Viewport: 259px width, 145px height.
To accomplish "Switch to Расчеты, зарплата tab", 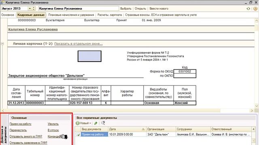I will click(x=110, y=15).
